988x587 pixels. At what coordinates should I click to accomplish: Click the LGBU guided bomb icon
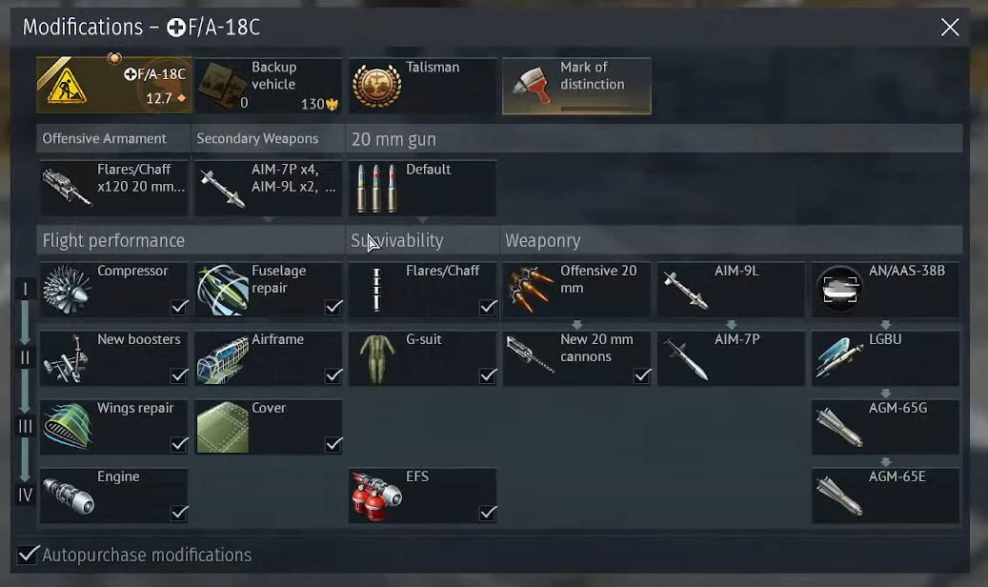coord(839,358)
